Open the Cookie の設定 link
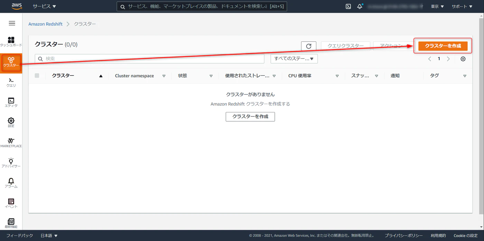This screenshot has height=241, width=484. coord(466,235)
